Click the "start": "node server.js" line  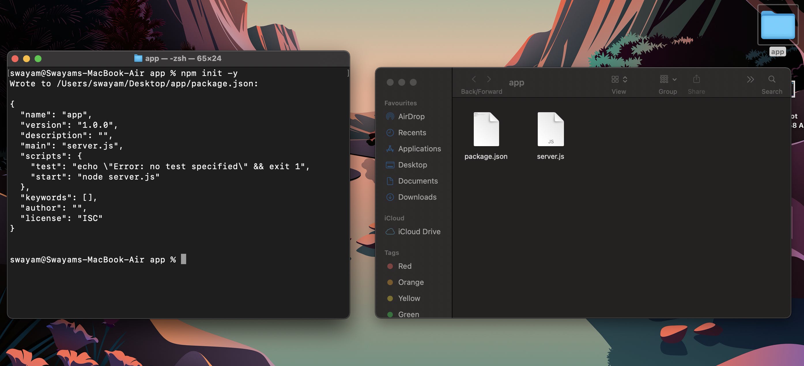point(95,177)
